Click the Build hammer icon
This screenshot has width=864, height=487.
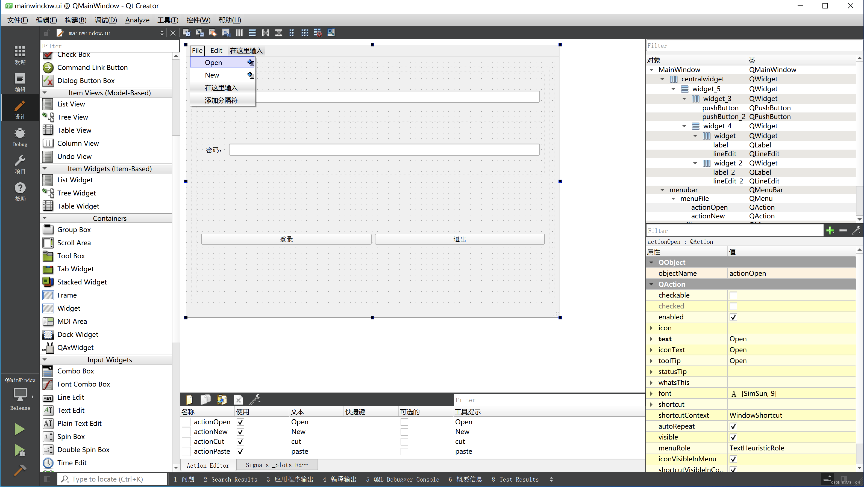point(20,470)
